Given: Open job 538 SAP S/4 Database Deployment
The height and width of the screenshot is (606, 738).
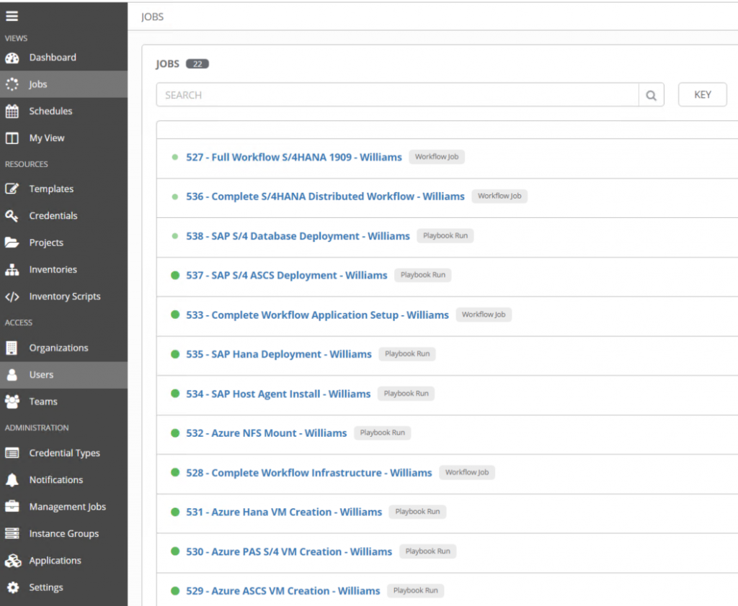Looking at the screenshot, I should point(298,236).
